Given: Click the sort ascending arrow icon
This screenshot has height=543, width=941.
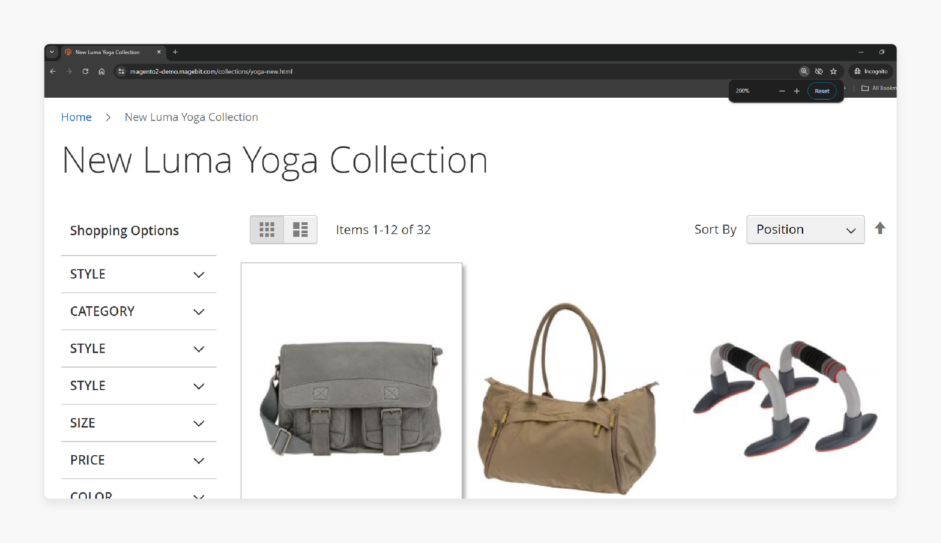Looking at the screenshot, I should click(x=880, y=228).
